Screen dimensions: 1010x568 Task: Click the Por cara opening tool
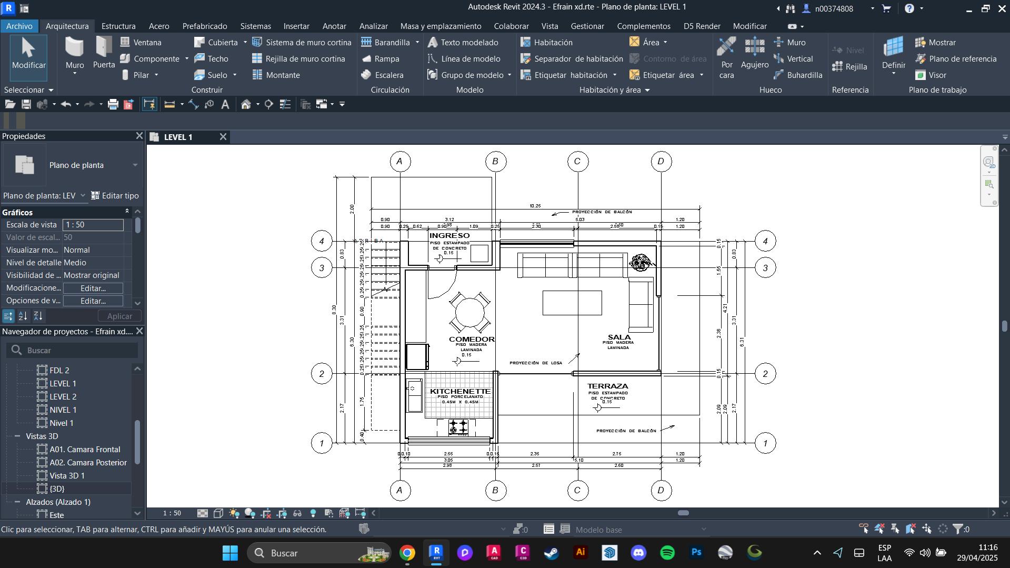tap(726, 58)
